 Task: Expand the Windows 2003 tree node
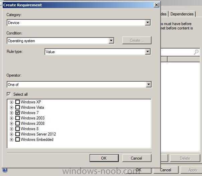11,118
